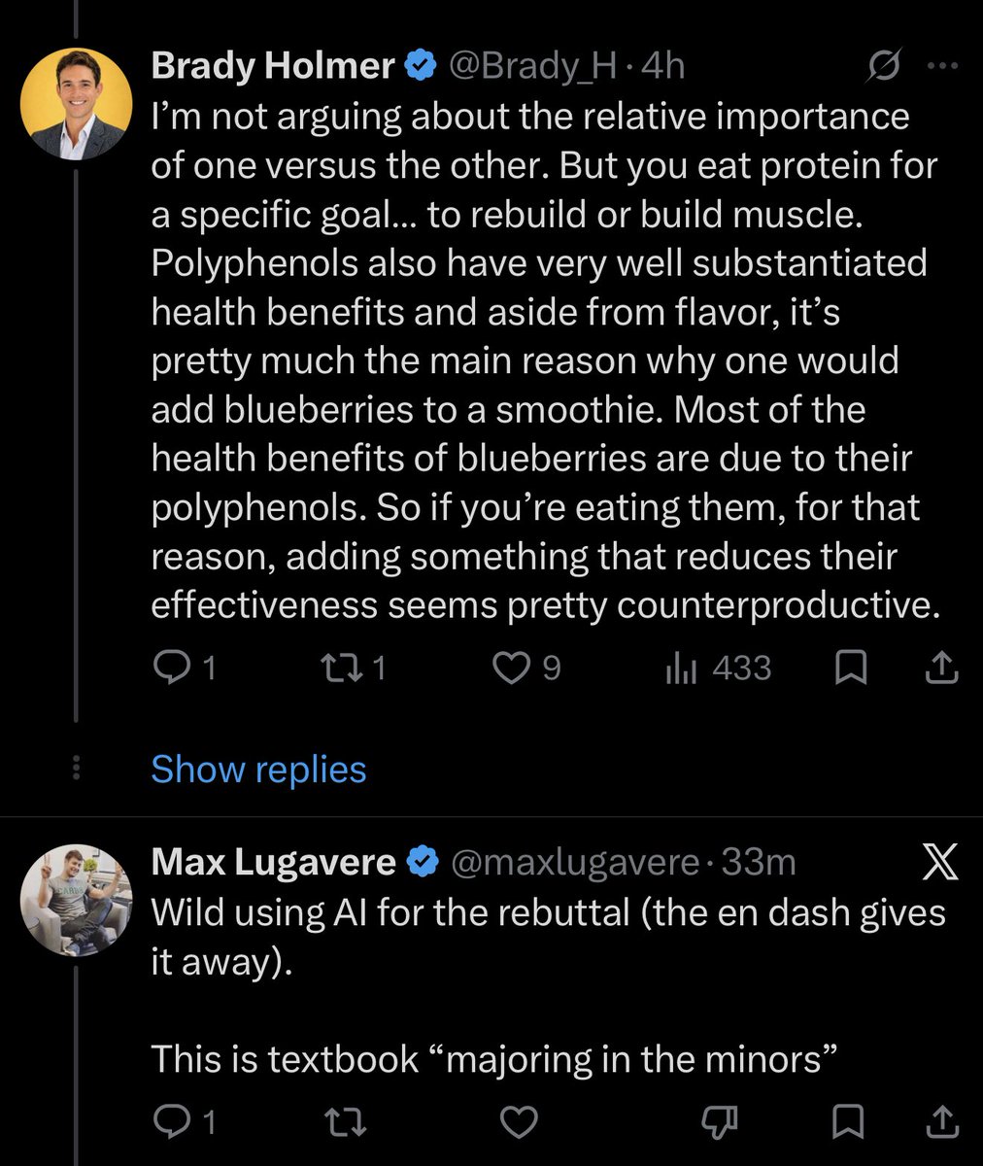Retweet Max Lugavere's post

(344, 1122)
